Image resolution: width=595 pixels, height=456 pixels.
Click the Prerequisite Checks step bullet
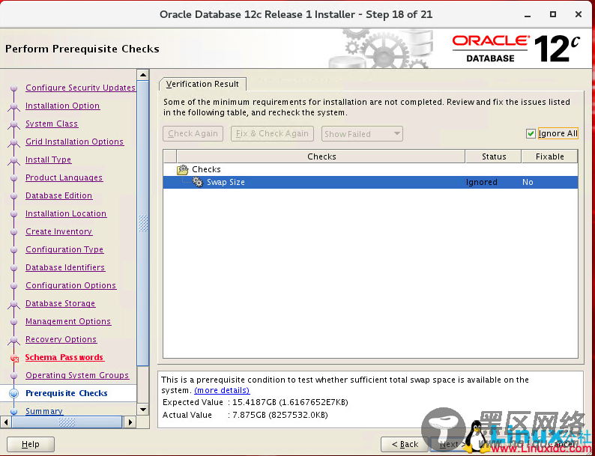(x=13, y=393)
